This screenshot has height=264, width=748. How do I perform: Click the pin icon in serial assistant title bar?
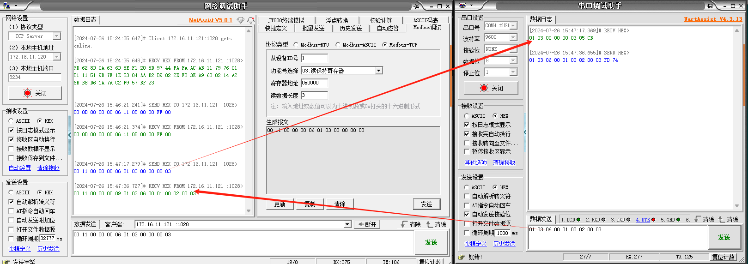(x=710, y=6)
